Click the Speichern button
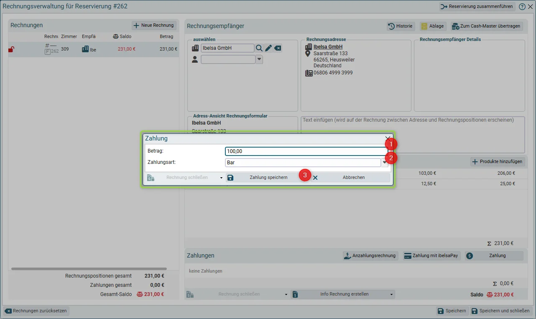Viewport: 536px width, 319px height. (452, 311)
